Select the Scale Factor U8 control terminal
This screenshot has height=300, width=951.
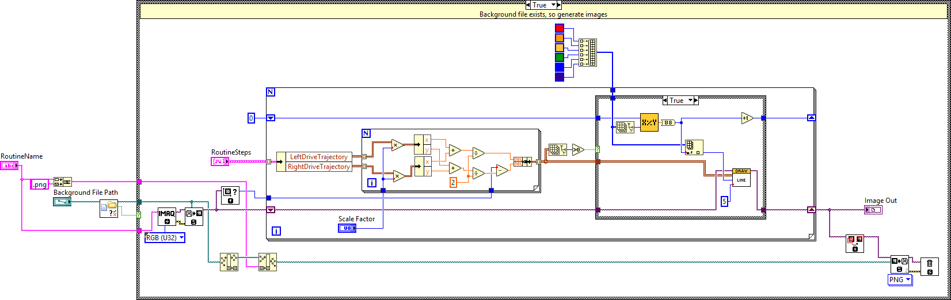pyautogui.click(x=347, y=228)
